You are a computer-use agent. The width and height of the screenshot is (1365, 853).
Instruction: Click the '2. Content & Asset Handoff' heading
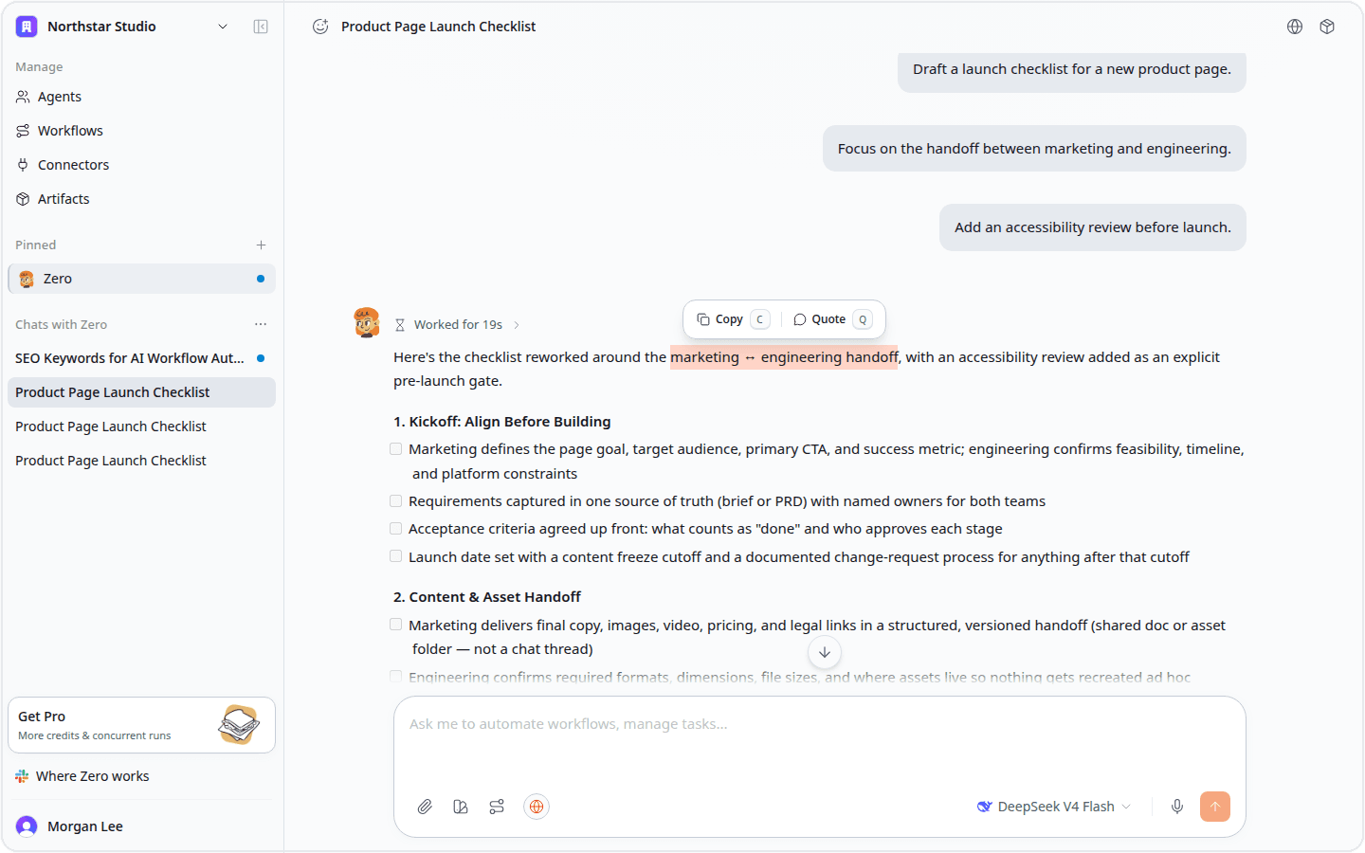[487, 597]
